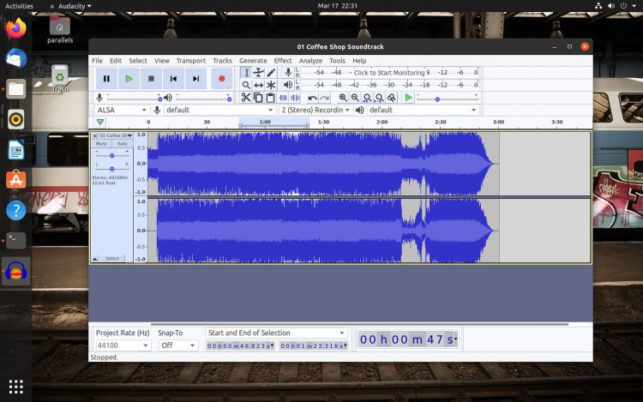Viewport: 643px width, 402px height.
Task: Open the Tracks menu
Action: [222, 61]
